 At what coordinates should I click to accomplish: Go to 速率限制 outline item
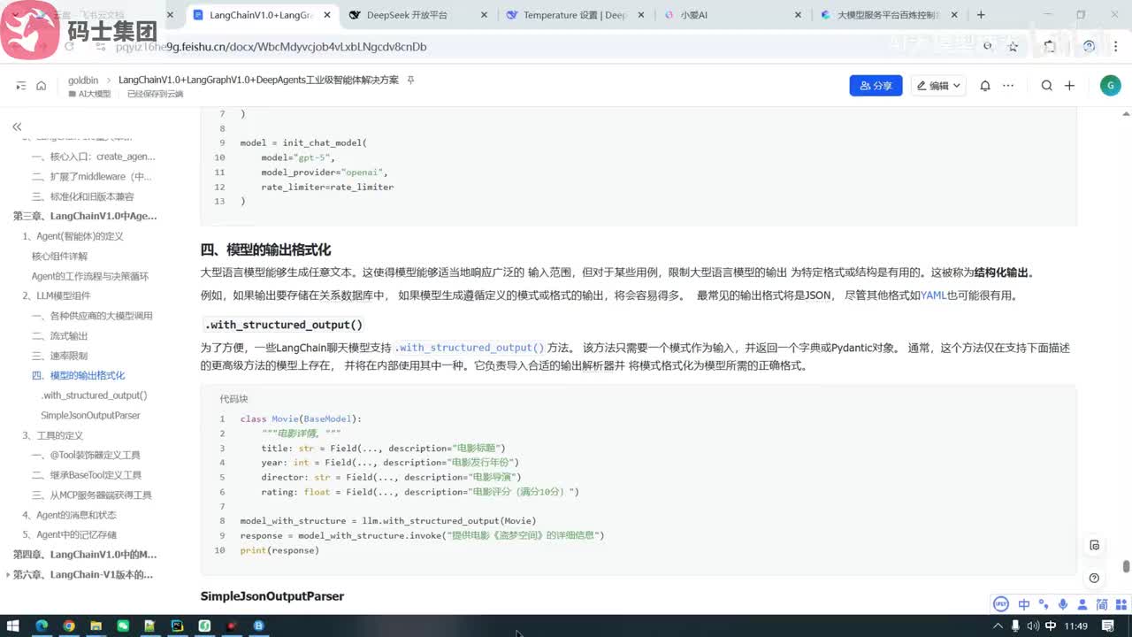(60, 356)
